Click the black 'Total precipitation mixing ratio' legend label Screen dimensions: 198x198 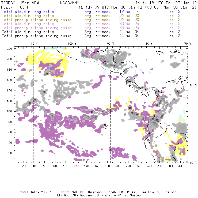click(37, 36)
